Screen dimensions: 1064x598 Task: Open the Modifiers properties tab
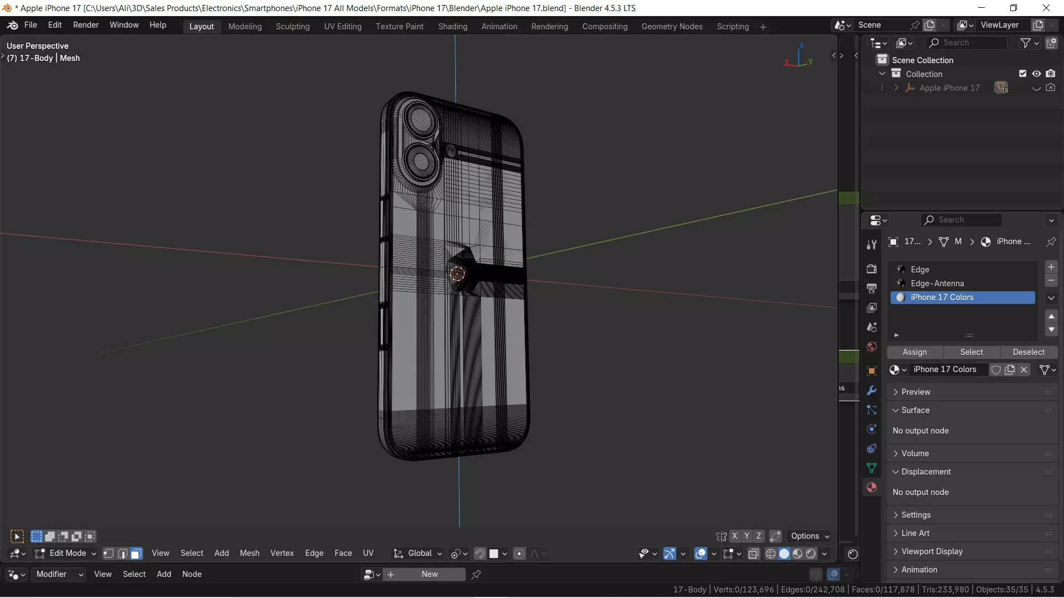point(872,390)
